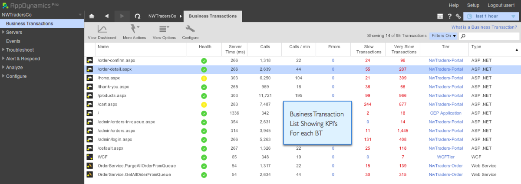
Task: Open the Help menu
Action: pyautogui.click(x=454, y=5)
